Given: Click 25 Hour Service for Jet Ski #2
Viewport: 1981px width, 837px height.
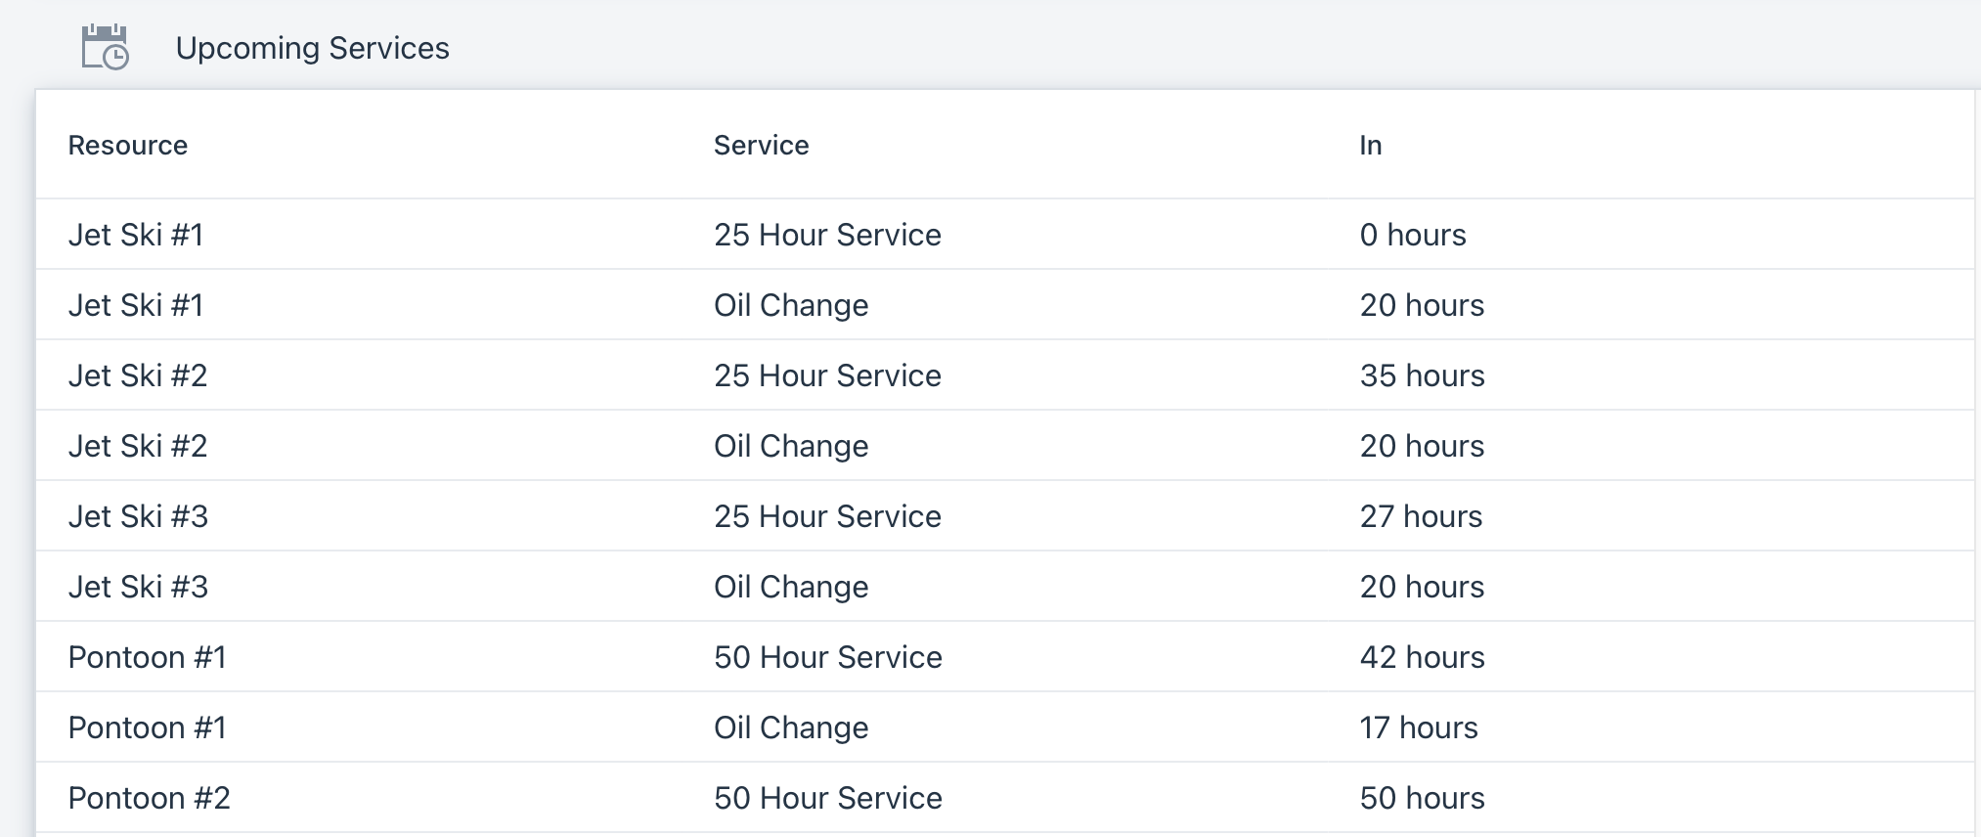Looking at the screenshot, I should pos(828,375).
